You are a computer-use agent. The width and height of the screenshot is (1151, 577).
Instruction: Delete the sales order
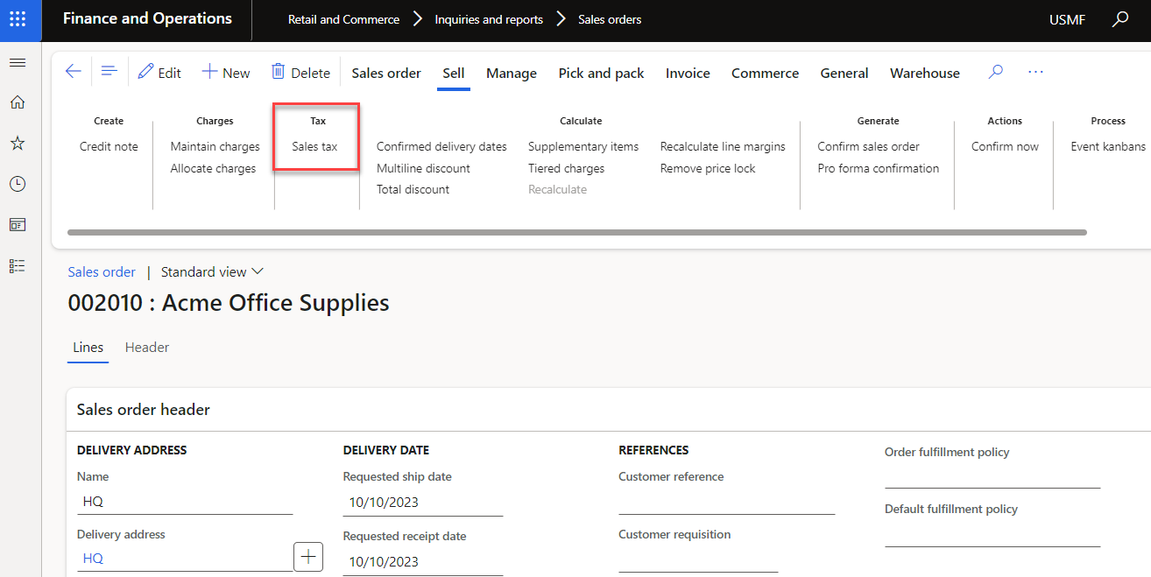point(300,73)
